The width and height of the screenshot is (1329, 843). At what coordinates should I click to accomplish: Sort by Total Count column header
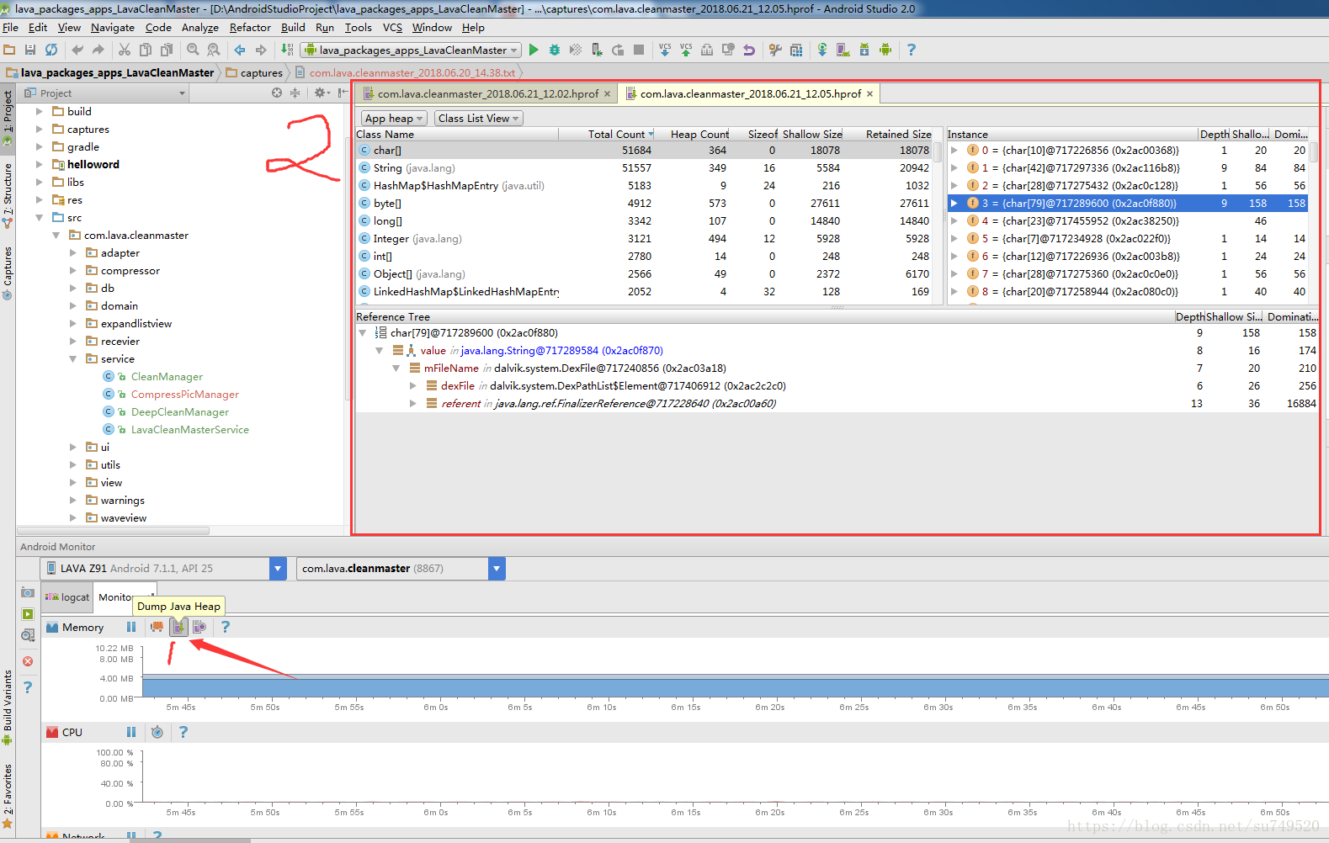pos(619,135)
